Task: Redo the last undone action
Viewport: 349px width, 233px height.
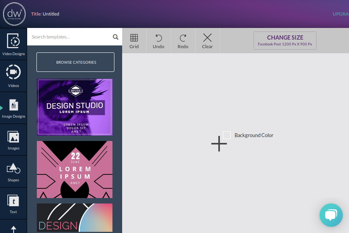Action: click(183, 41)
